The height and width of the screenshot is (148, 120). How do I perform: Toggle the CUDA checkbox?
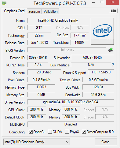[x=50, y=132]
